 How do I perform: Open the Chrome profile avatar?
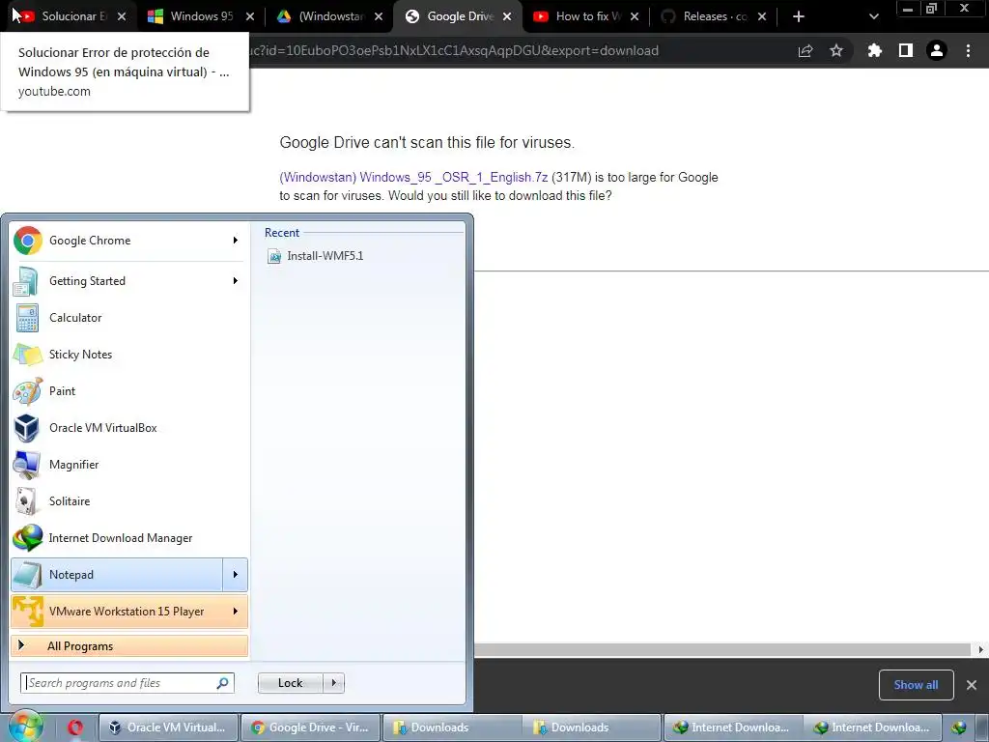(937, 50)
